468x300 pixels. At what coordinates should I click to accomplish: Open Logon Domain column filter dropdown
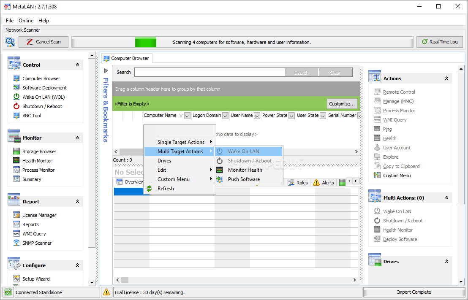tap(226, 116)
